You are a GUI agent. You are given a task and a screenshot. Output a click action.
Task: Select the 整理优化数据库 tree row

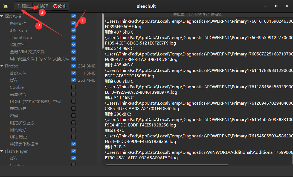click(24, 144)
